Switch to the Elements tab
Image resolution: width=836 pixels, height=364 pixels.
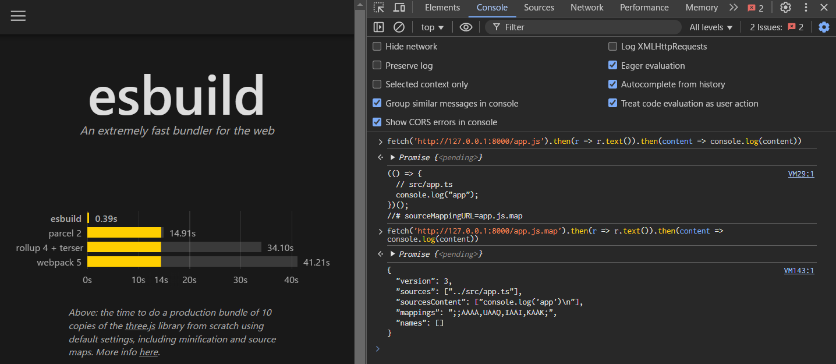pos(442,8)
